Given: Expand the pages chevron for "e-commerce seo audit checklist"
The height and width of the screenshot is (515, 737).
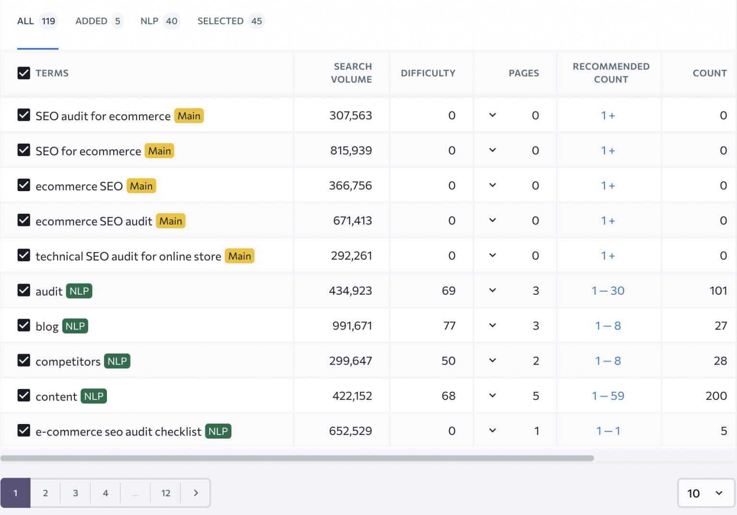Looking at the screenshot, I should [492, 430].
